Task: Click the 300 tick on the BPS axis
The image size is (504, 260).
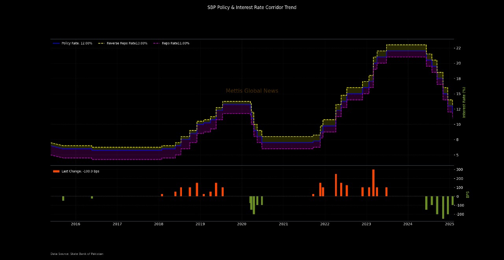Action: [460, 170]
